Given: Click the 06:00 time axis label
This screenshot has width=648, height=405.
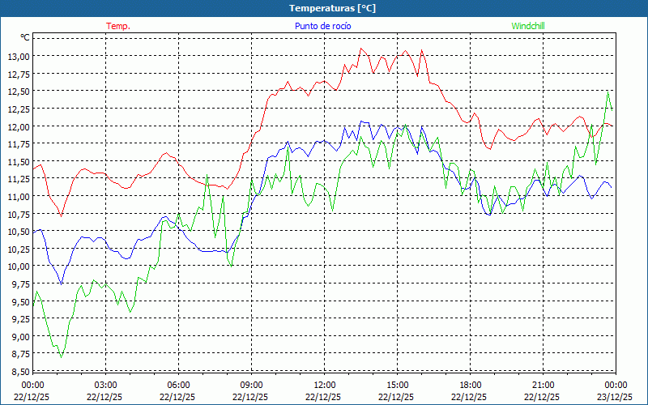Looking at the screenshot, I should 178,386.
